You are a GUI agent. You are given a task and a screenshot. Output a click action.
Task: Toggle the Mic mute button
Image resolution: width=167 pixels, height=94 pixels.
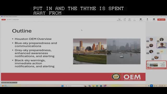[x=147, y=20]
